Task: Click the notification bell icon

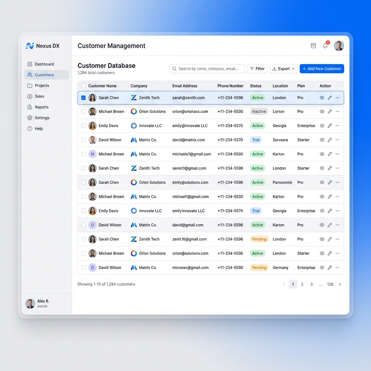Action: coord(325,46)
